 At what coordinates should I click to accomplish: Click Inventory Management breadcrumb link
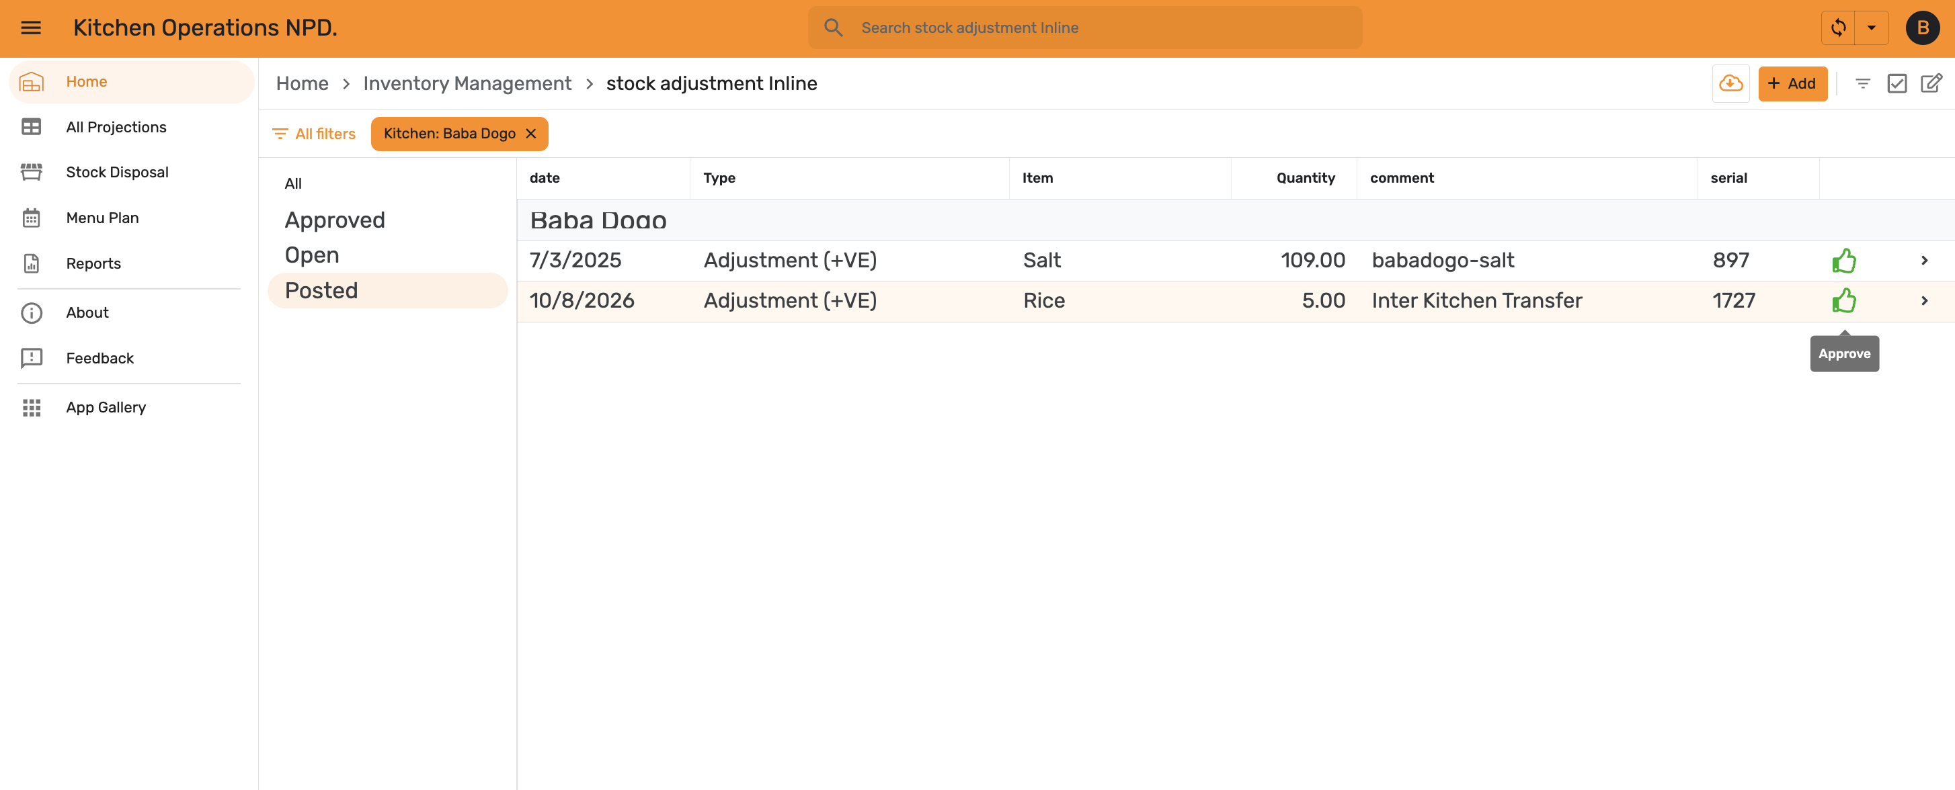point(467,83)
